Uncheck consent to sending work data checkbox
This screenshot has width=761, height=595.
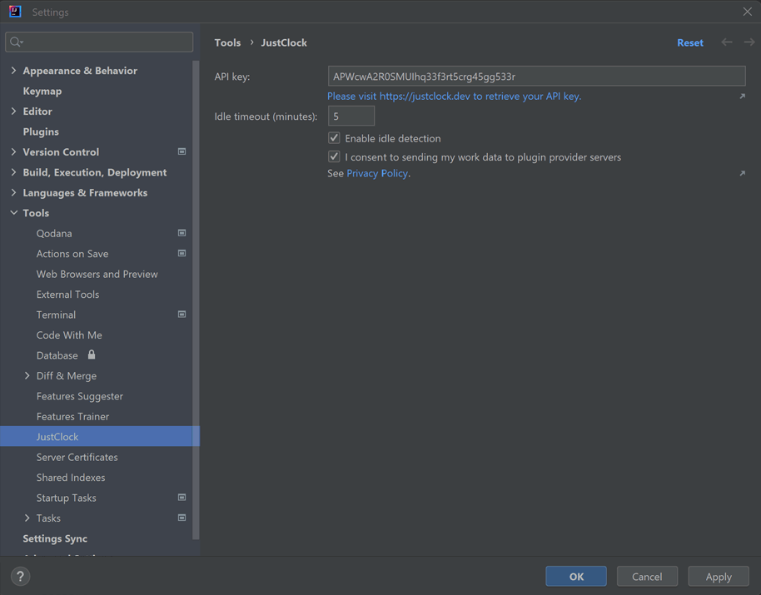click(334, 156)
